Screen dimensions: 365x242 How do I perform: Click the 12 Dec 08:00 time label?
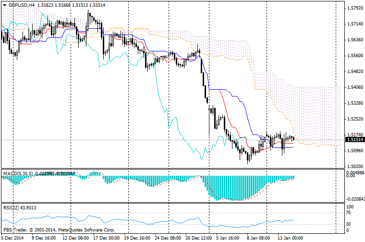[76, 238]
